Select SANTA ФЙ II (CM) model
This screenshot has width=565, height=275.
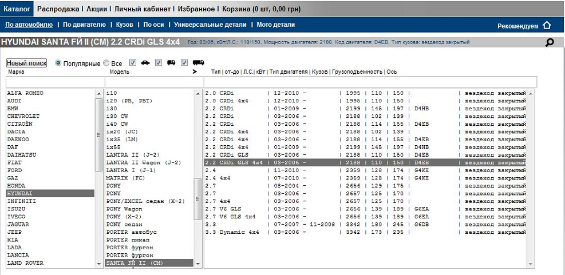tap(149, 263)
